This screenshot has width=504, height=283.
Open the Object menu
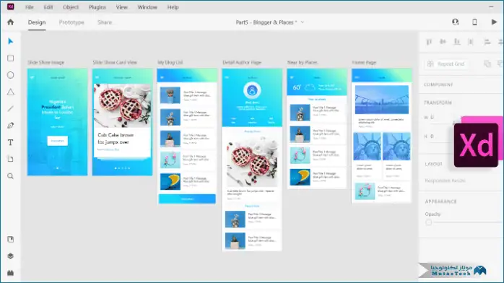tap(70, 7)
